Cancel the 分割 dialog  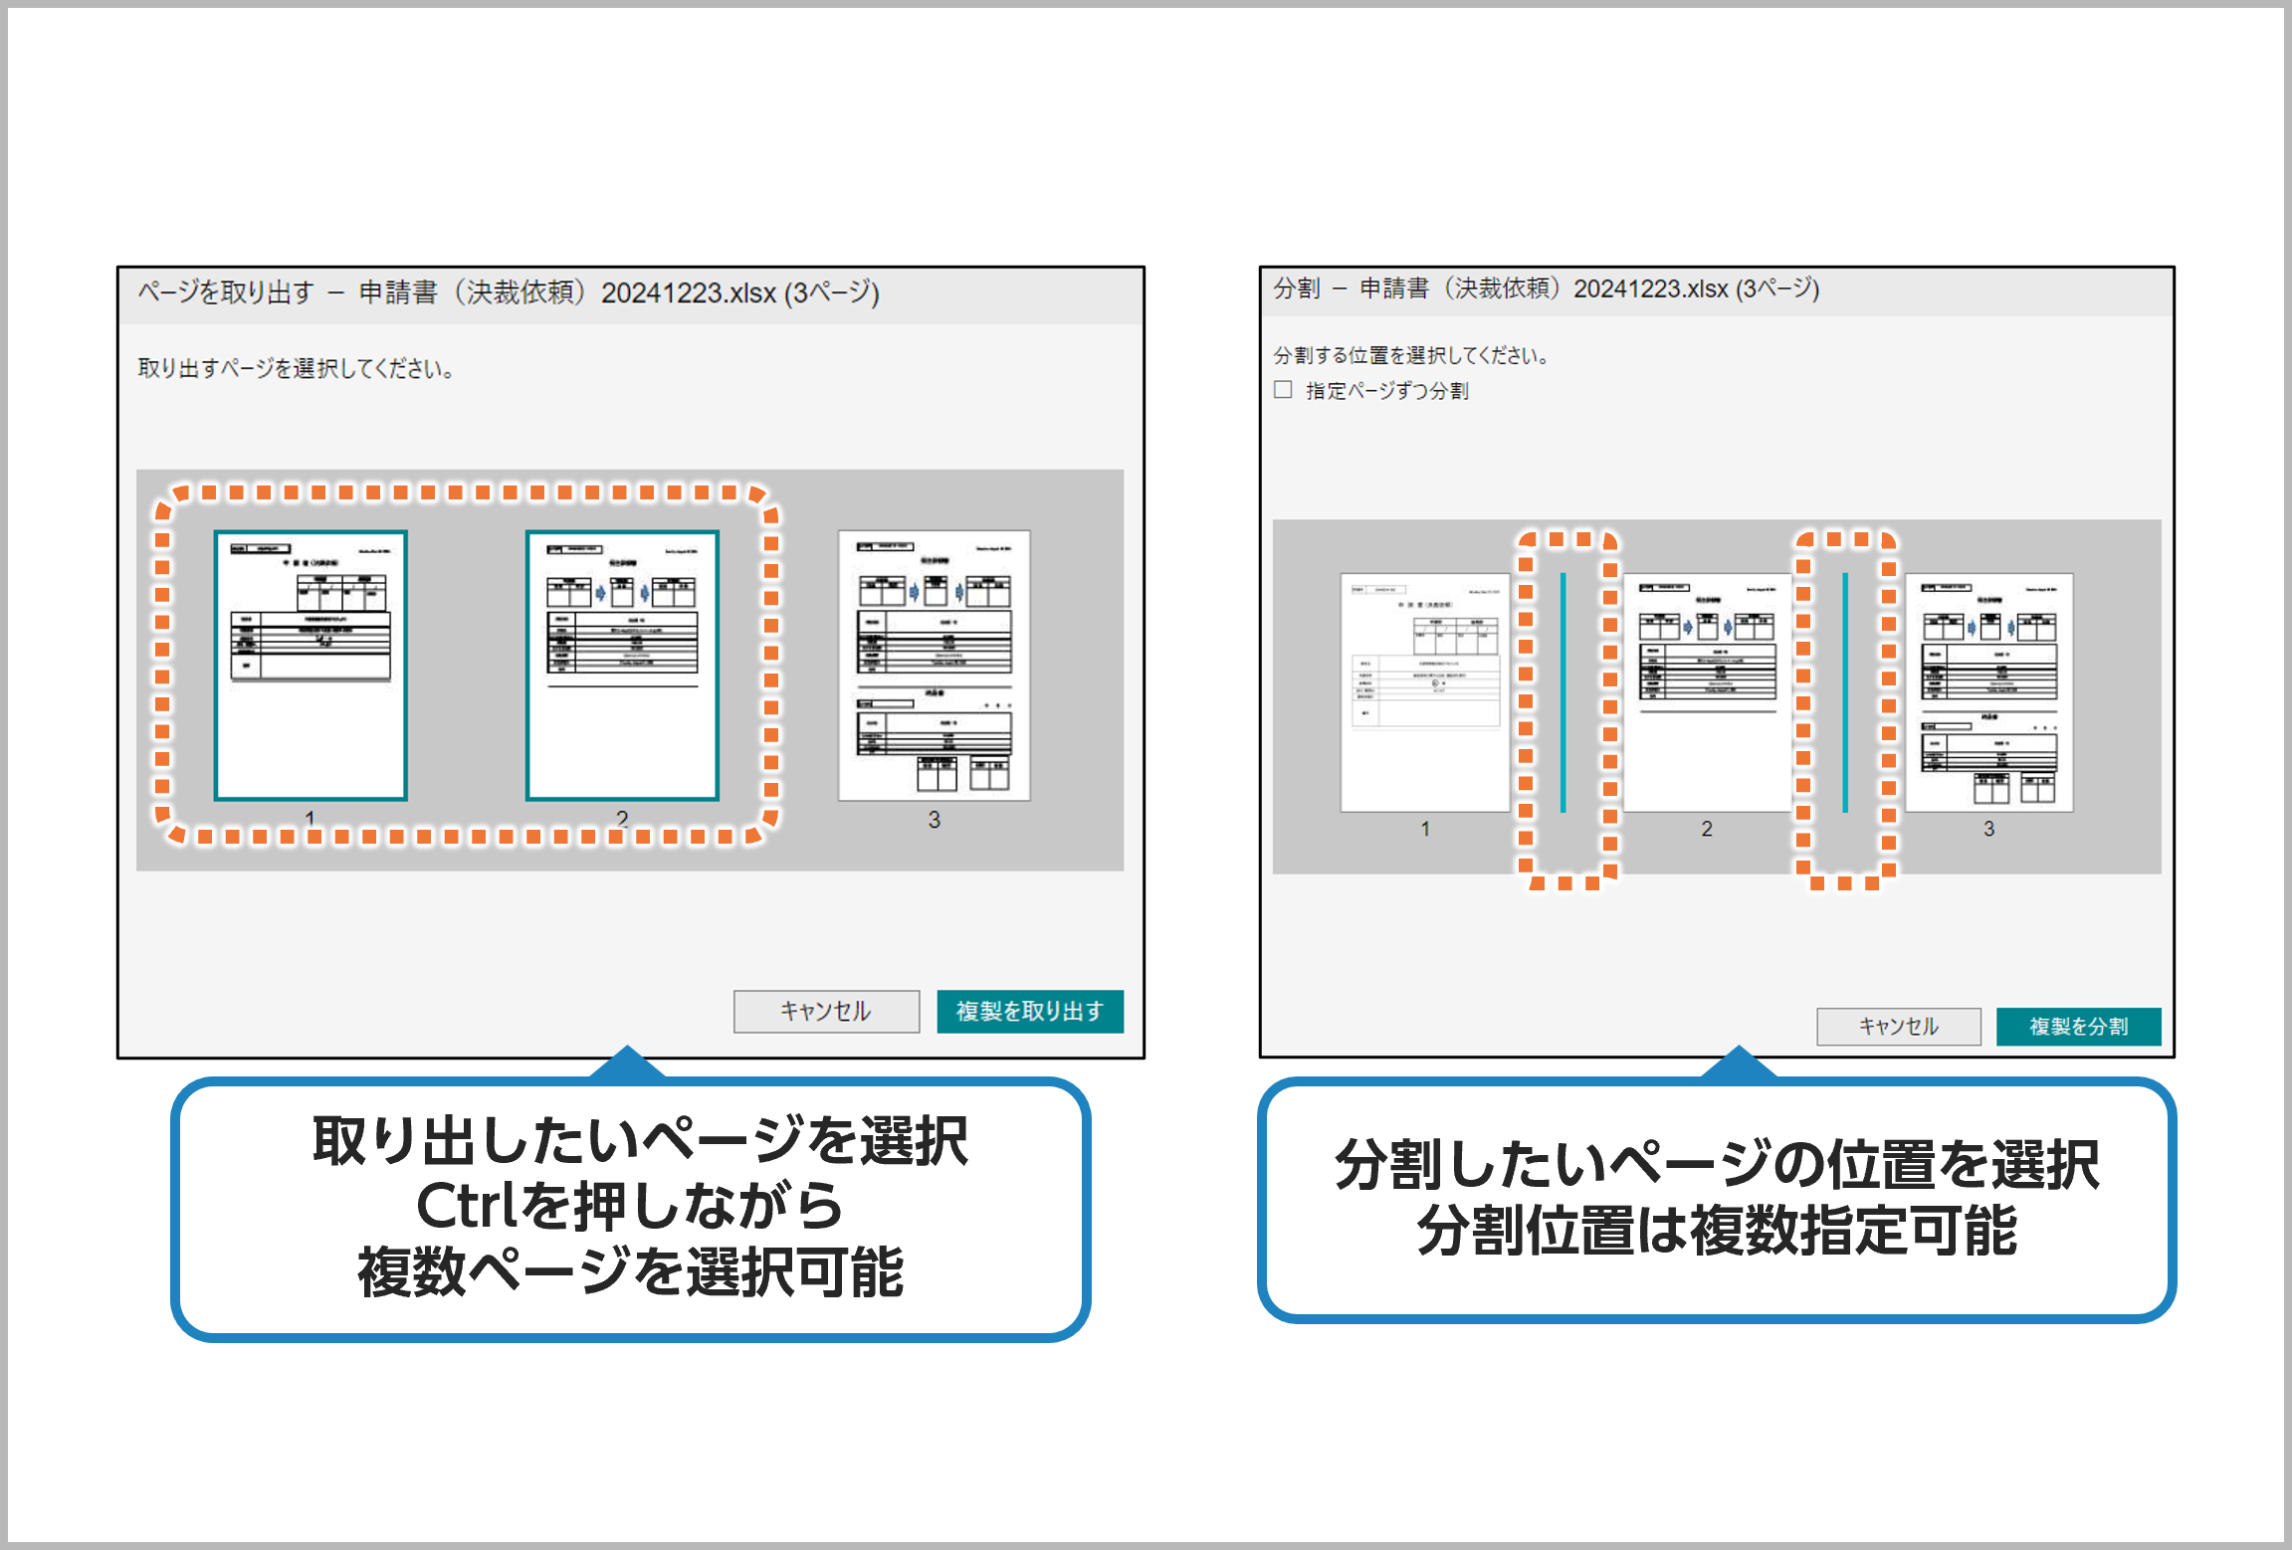[1898, 1026]
